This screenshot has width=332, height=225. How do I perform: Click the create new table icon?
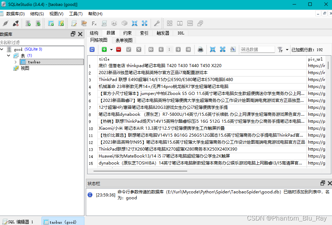[x=51, y=23]
